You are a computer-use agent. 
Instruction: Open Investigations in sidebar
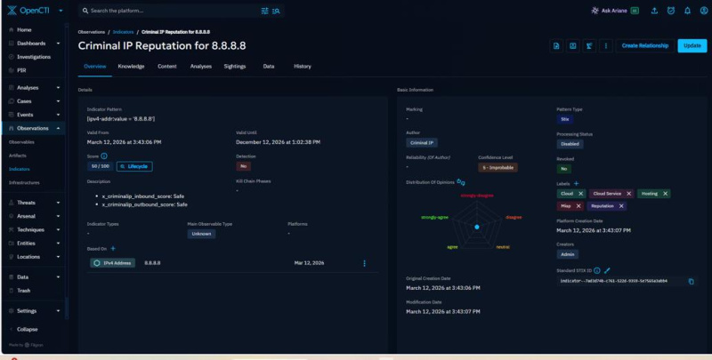click(x=33, y=57)
